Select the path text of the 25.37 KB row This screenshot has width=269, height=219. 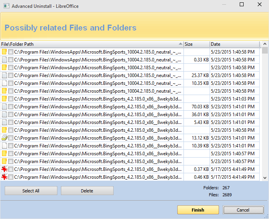pos(98,75)
